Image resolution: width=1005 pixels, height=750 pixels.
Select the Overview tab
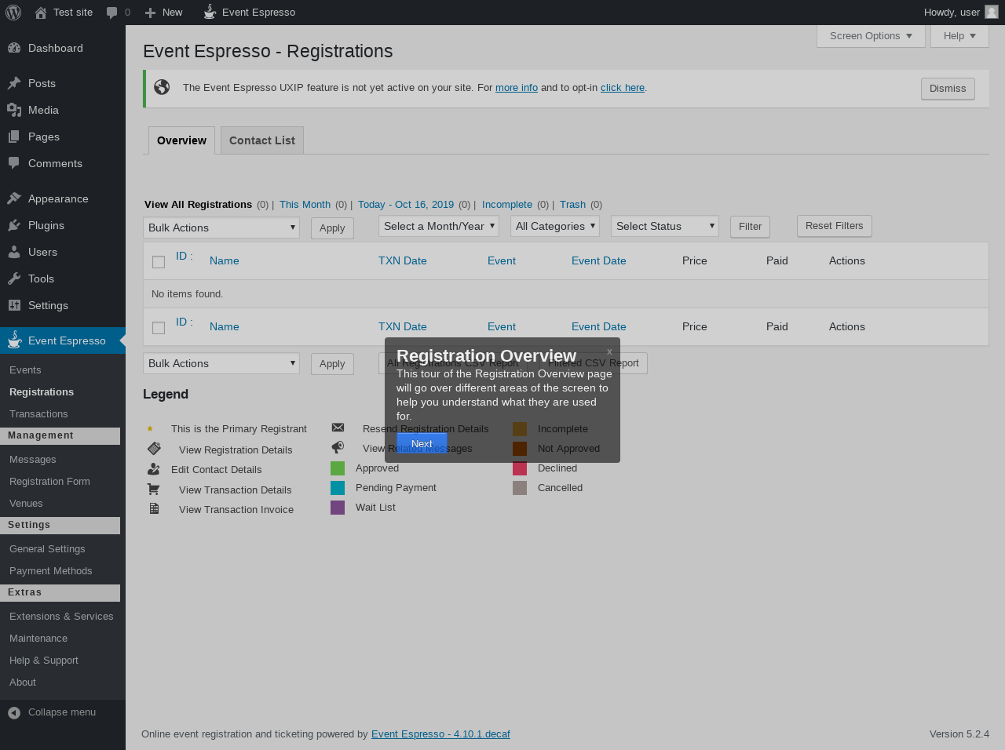coord(181,140)
